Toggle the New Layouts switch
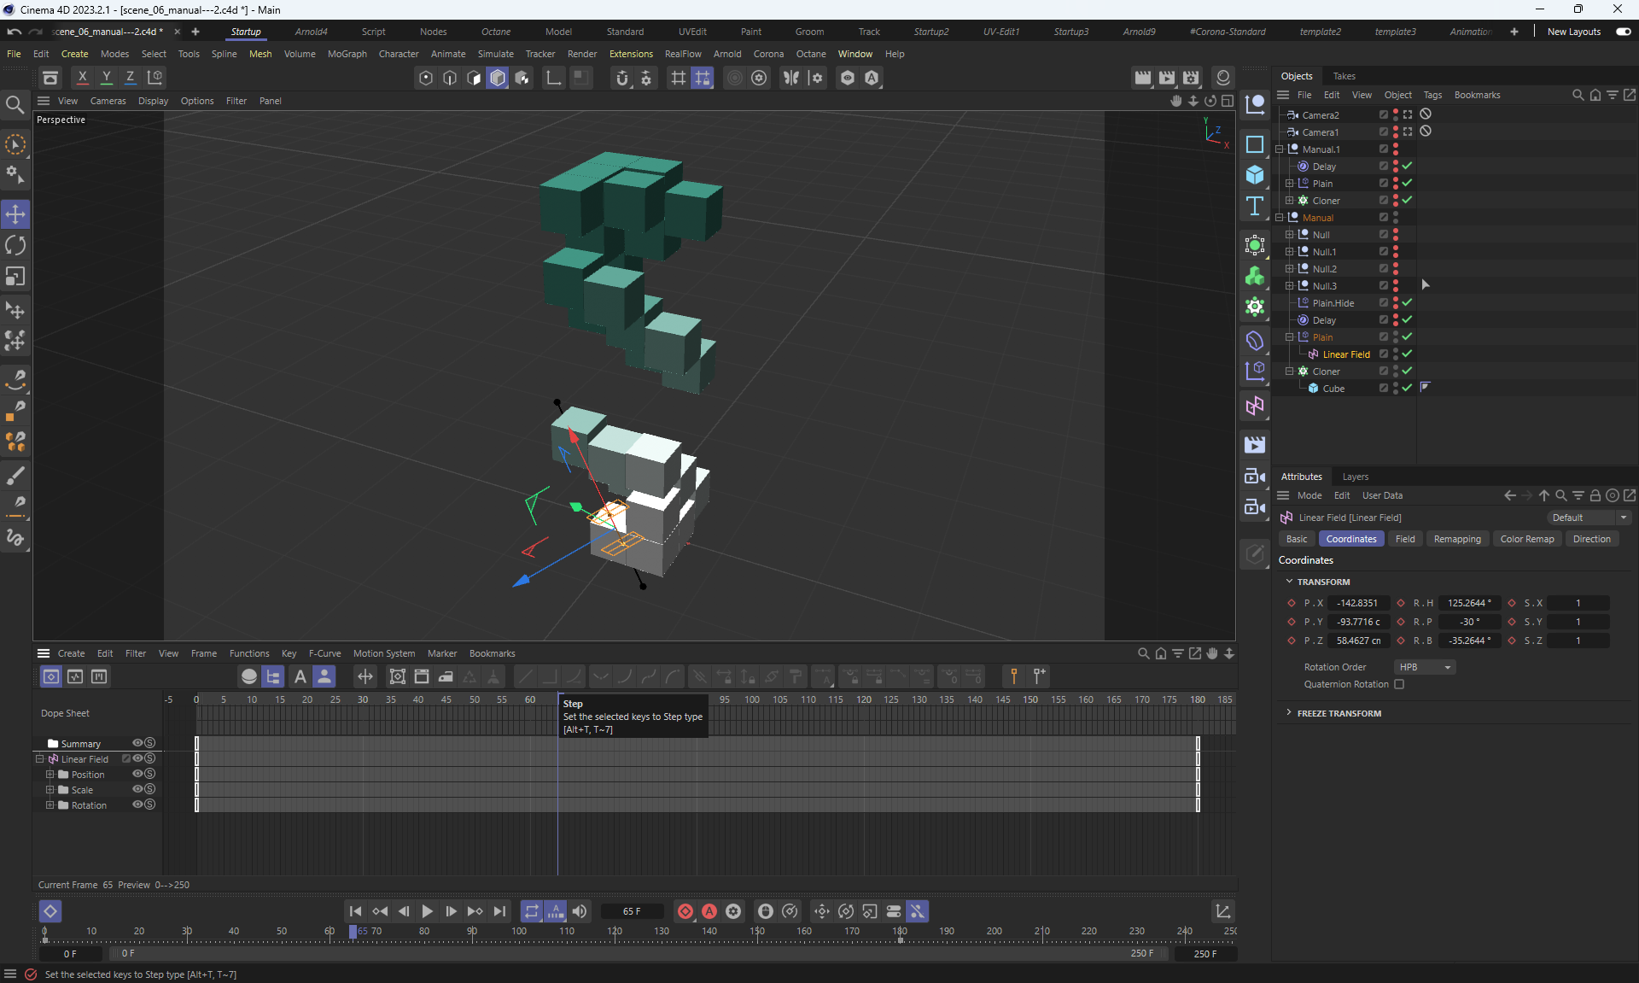Viewport: 1639px width, 983px height. [1623, 32]
